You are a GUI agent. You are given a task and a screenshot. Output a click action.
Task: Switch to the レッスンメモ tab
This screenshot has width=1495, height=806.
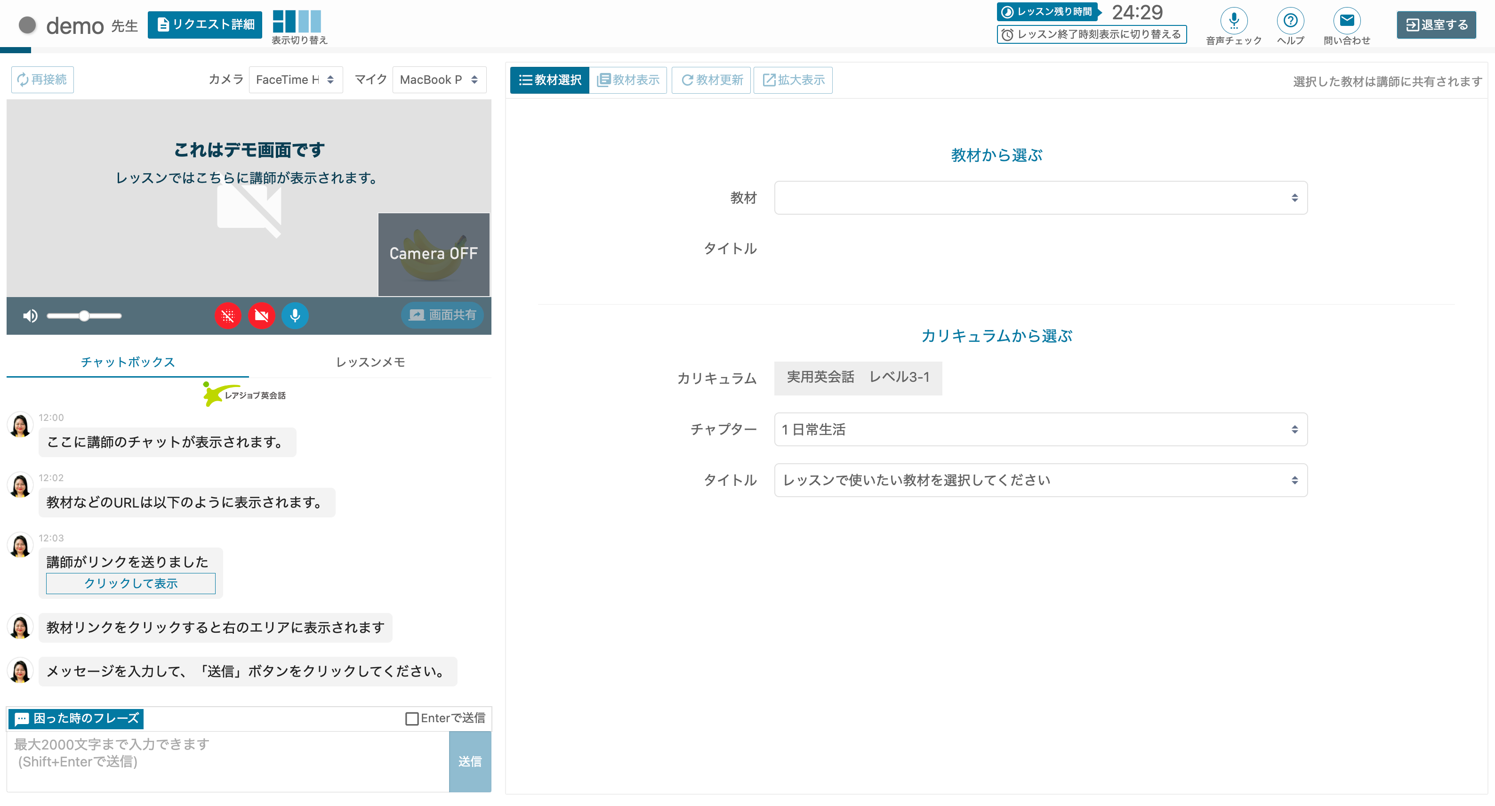point(370,362)
